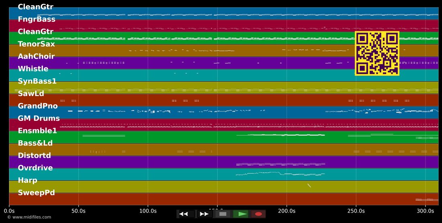Stop playback with the gray square button
Viewport: 442px width, 223px height.
point(223,214)
